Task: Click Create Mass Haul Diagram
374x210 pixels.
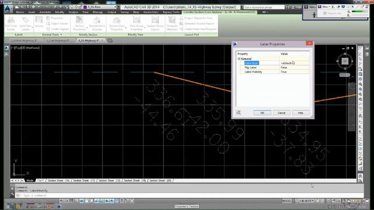Action: pos(198,29)
